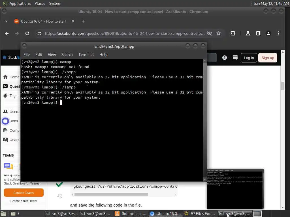Click the terminal screenshot thumbnail image
The width and height of the screenshot is (290, 217).
pyautogui.click(x=235, y=189)
